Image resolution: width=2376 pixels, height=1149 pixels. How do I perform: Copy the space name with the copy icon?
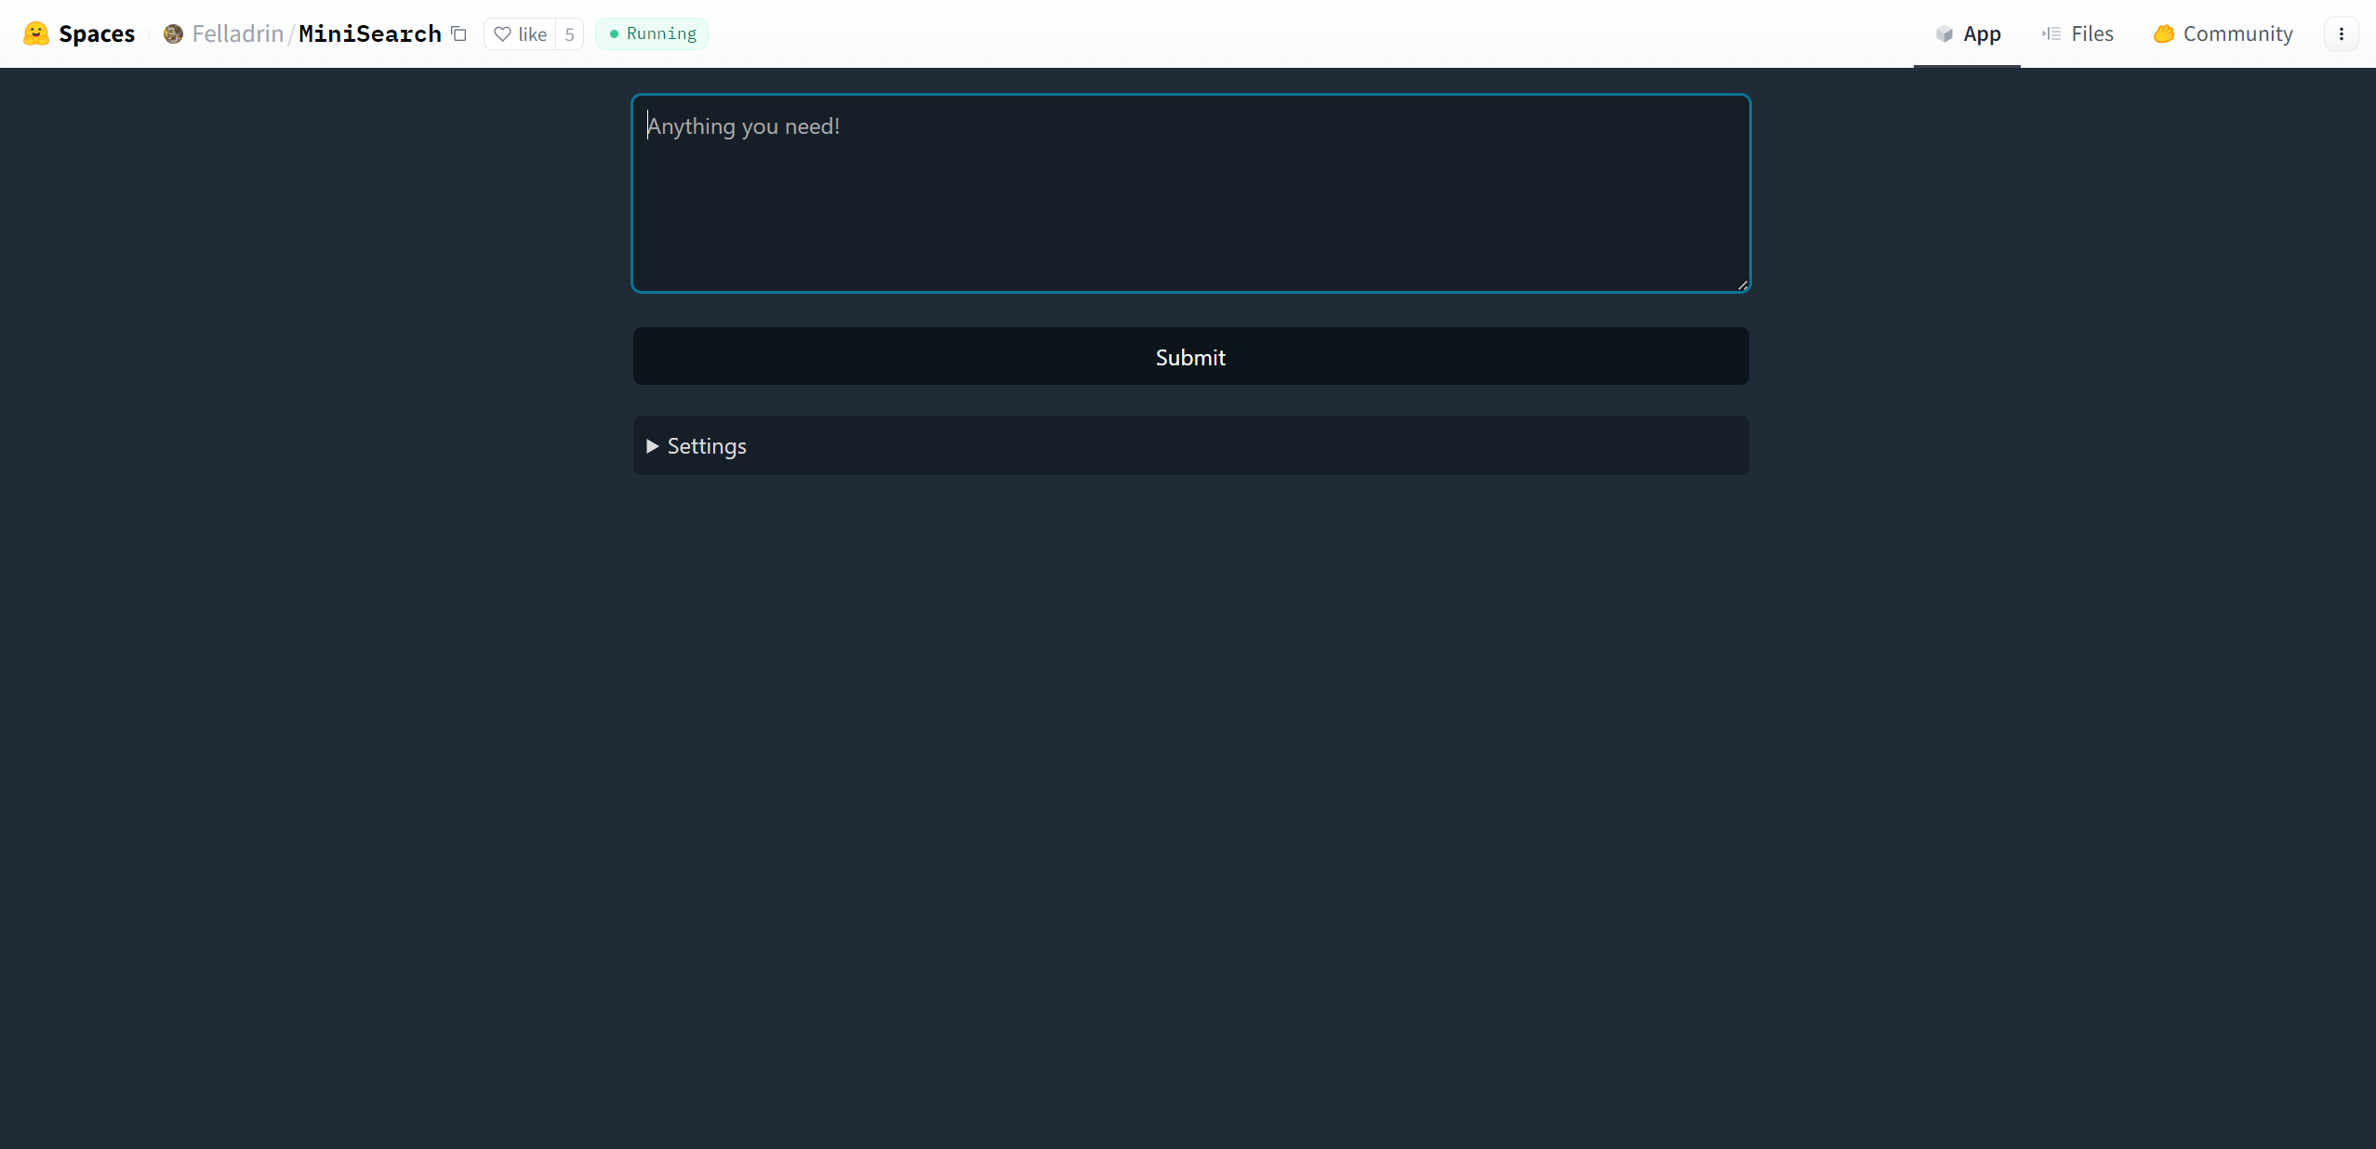[x=458, y=33]
